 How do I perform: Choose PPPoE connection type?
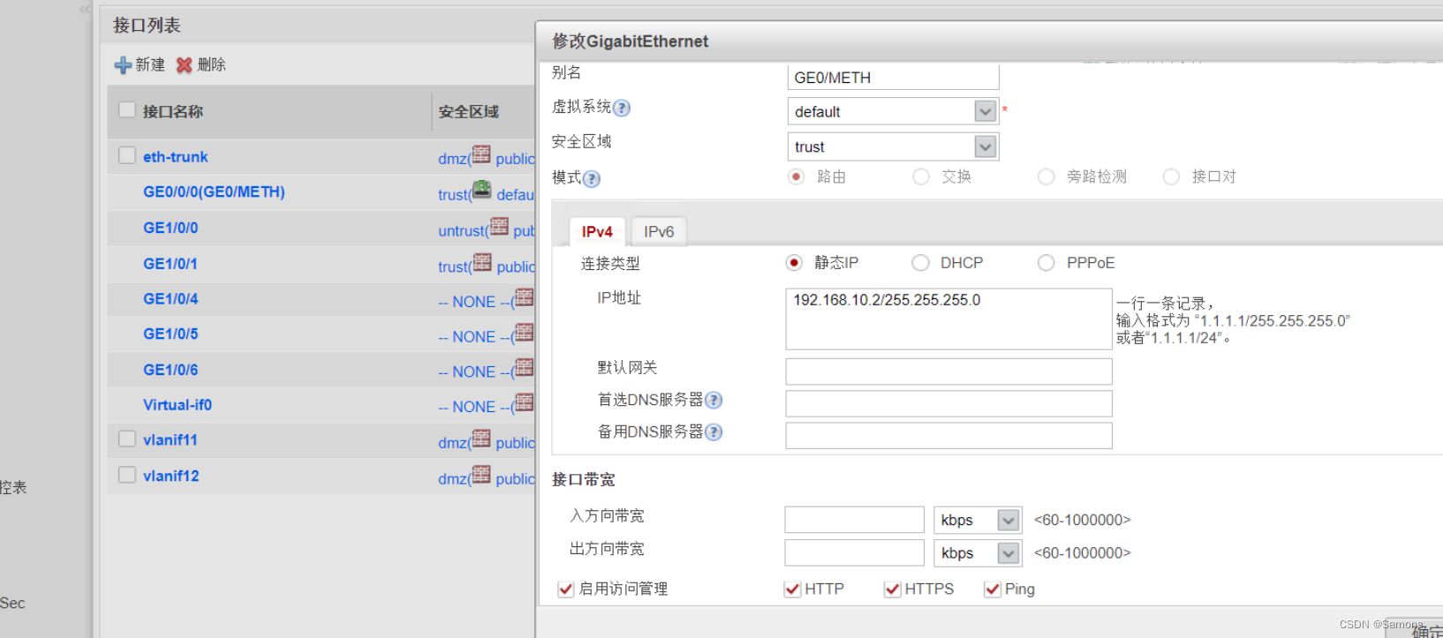tap(1046, 263)
